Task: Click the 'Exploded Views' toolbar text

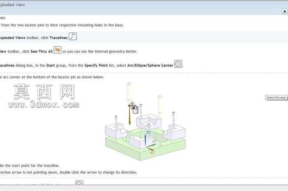Action: click(x=13, y=38)
